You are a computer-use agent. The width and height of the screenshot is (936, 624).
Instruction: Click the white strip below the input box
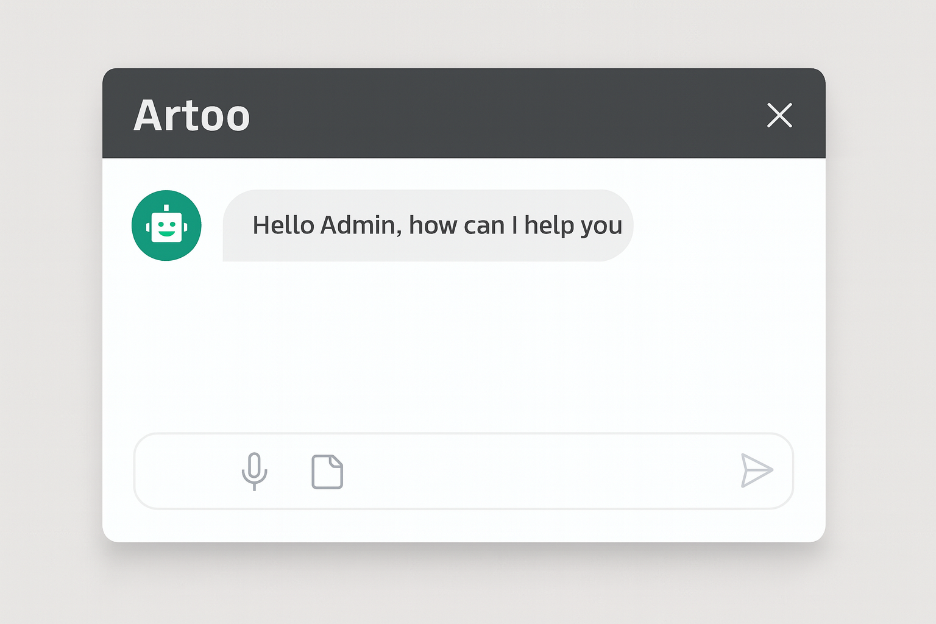[463, 525]
